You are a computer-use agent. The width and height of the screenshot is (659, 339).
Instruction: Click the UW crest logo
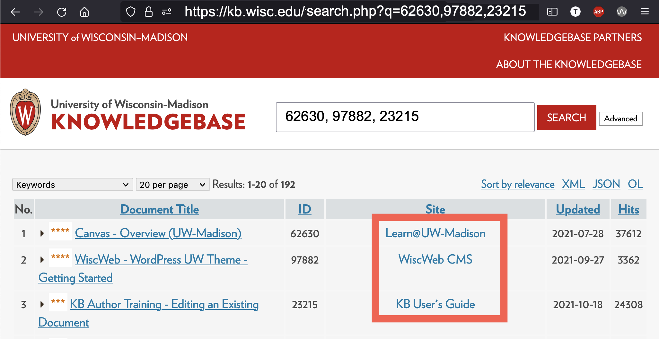(25, 112)
